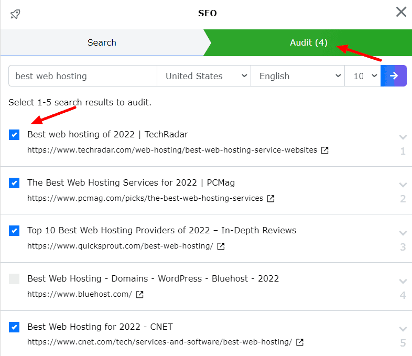The width and height of the screenshot is (412, 356).
Task: Open Quicksprout URL external link icon
Action: coord(221,246)
